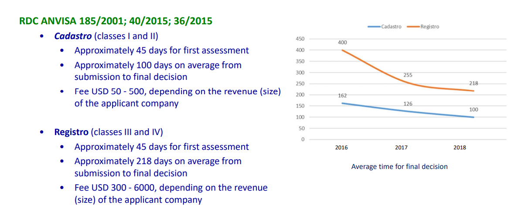Click the Cadastro entry in the chart legend

click(x=384, y=26)
